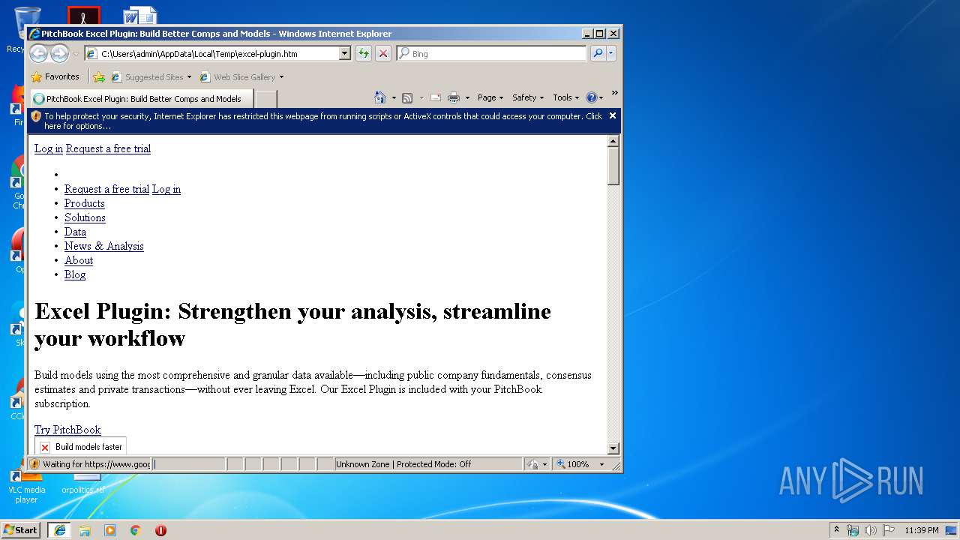Go forward using the Forward arrow
The image size is (960, 540).
pyautogui.click(x=59, y=53)
